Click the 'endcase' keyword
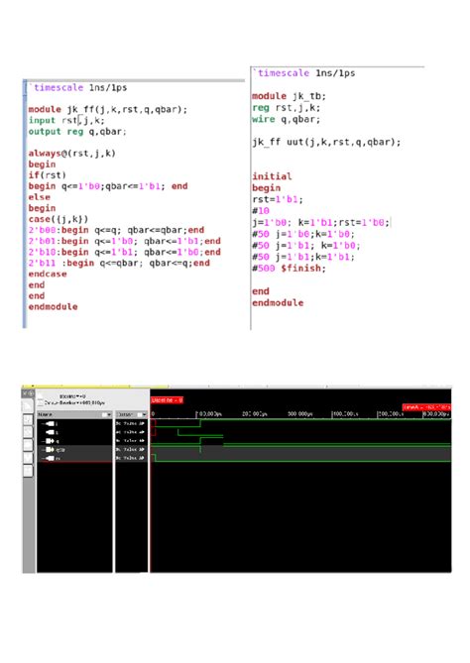The height and width of the screenshot is (663, 470). [48, 274]
